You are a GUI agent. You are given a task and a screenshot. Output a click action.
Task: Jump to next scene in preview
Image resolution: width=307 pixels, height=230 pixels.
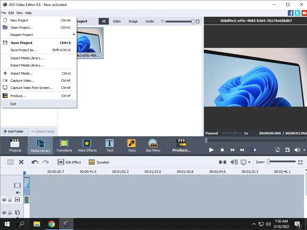click(253, 150)
